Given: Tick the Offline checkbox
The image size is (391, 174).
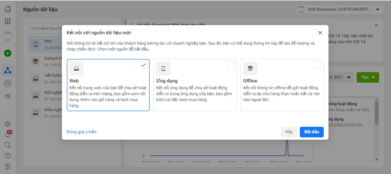Looking at the screenshot, I should 317,65.
